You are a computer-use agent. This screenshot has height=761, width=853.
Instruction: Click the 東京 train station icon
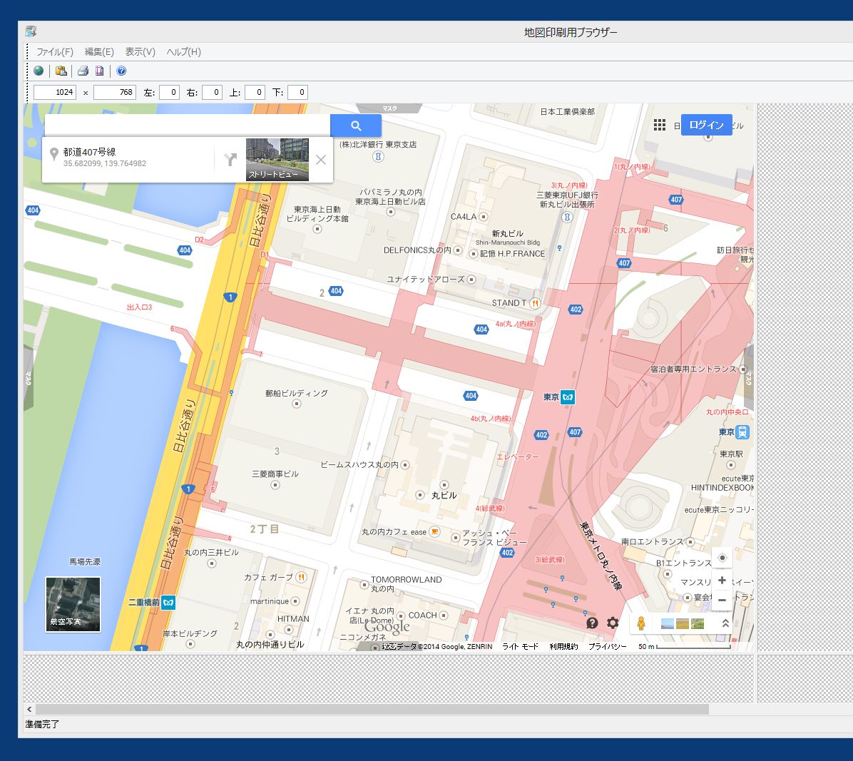[x=742, y=432]
